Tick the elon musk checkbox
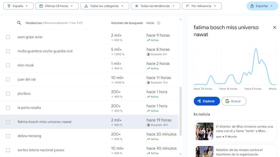 (x=8, y=65)
